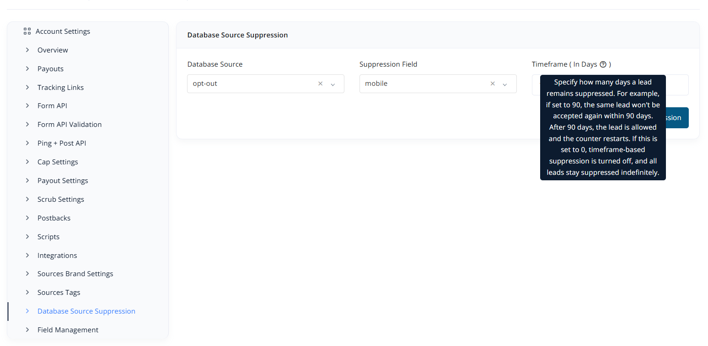Expand the chevron beside Form API
This screenshot has height=346, width=708.
point(27,105)
